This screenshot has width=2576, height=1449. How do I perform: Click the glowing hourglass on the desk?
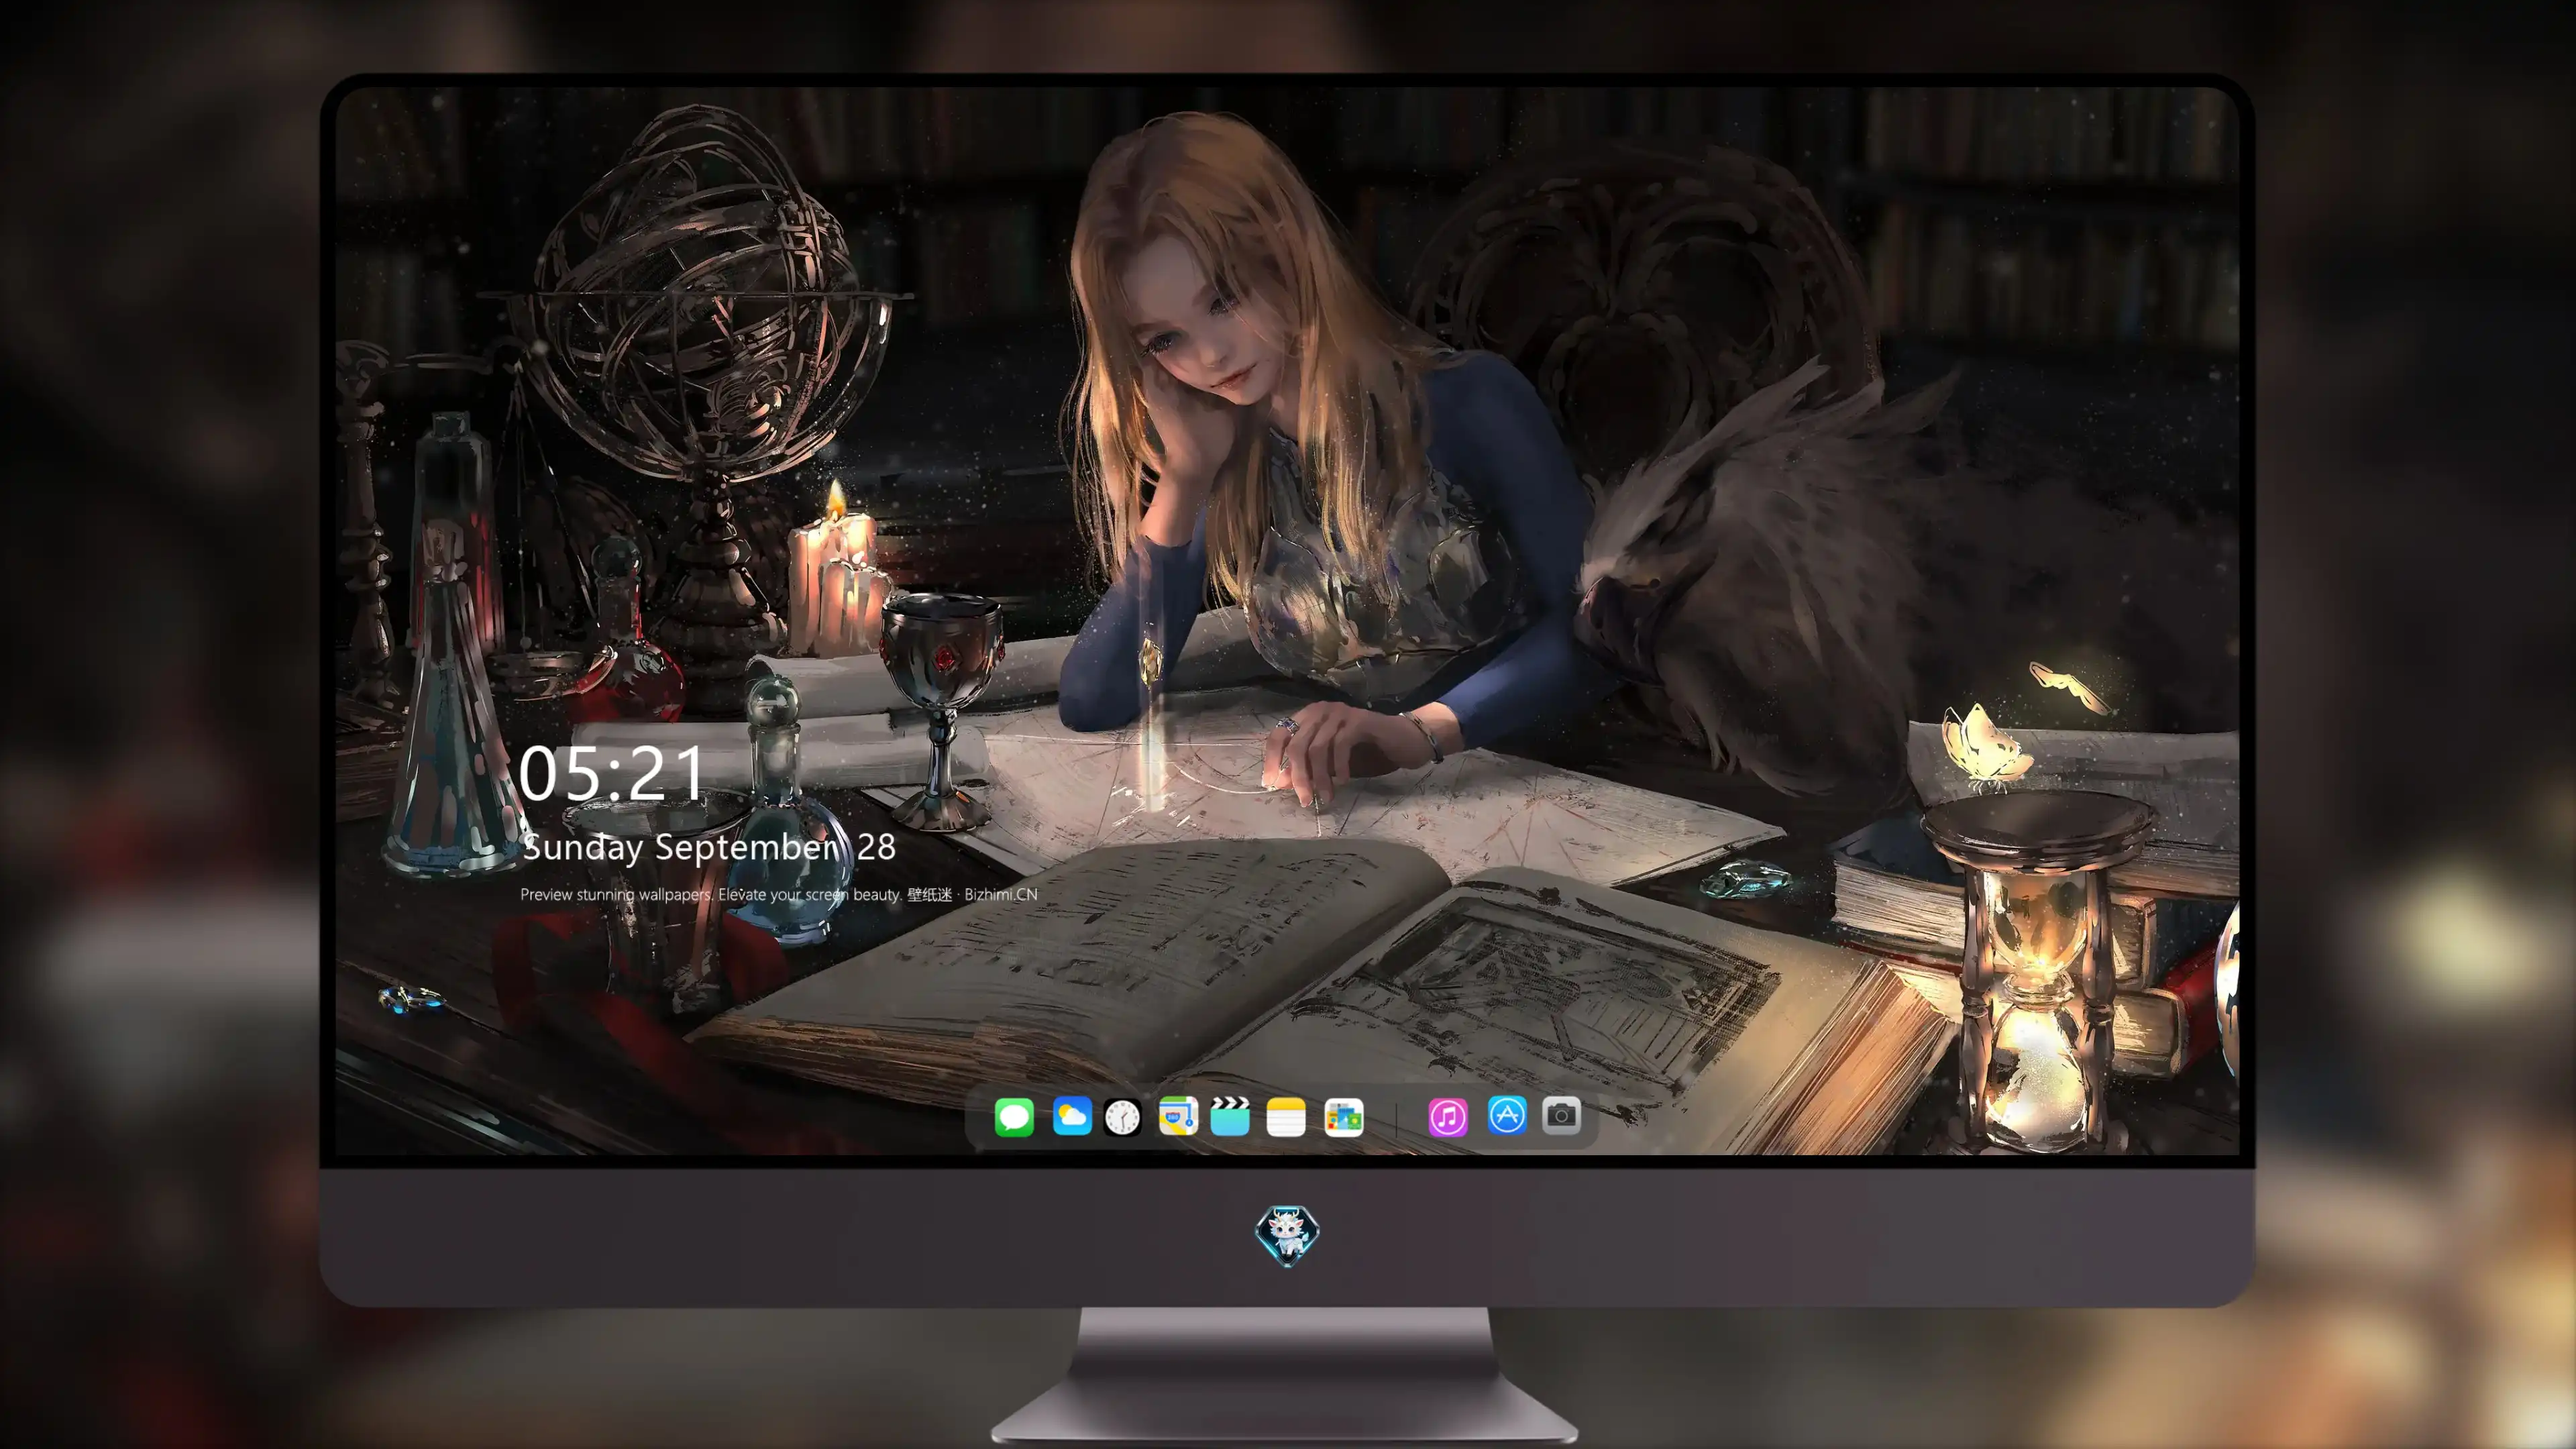2037,970
